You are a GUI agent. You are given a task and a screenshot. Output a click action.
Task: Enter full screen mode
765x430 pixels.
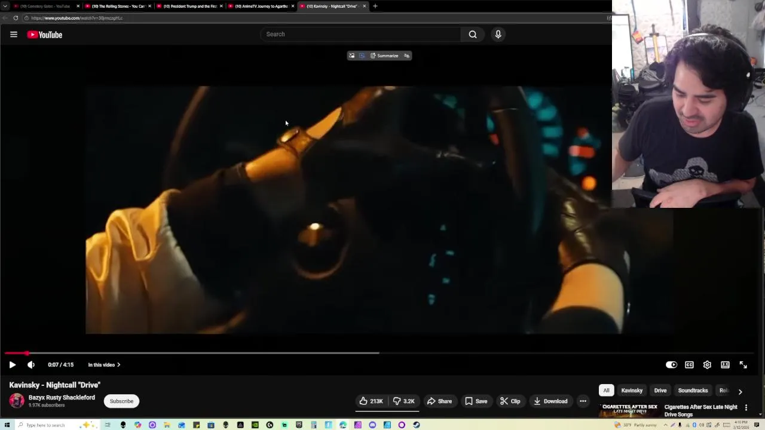tap(743, 364)
